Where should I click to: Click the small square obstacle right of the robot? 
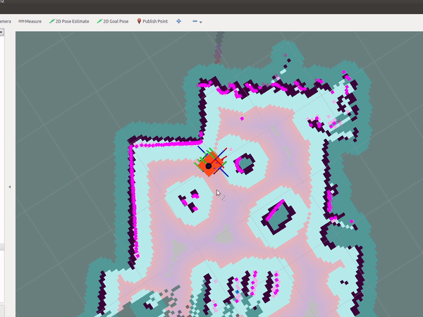point(245,163)
